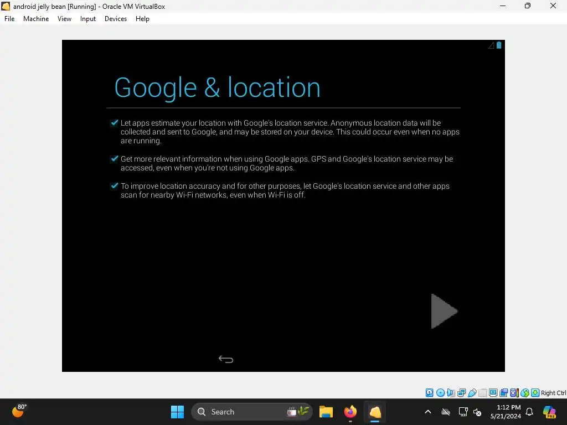
Task: Click the recording status icon
Action: click(x=503, y=393)
